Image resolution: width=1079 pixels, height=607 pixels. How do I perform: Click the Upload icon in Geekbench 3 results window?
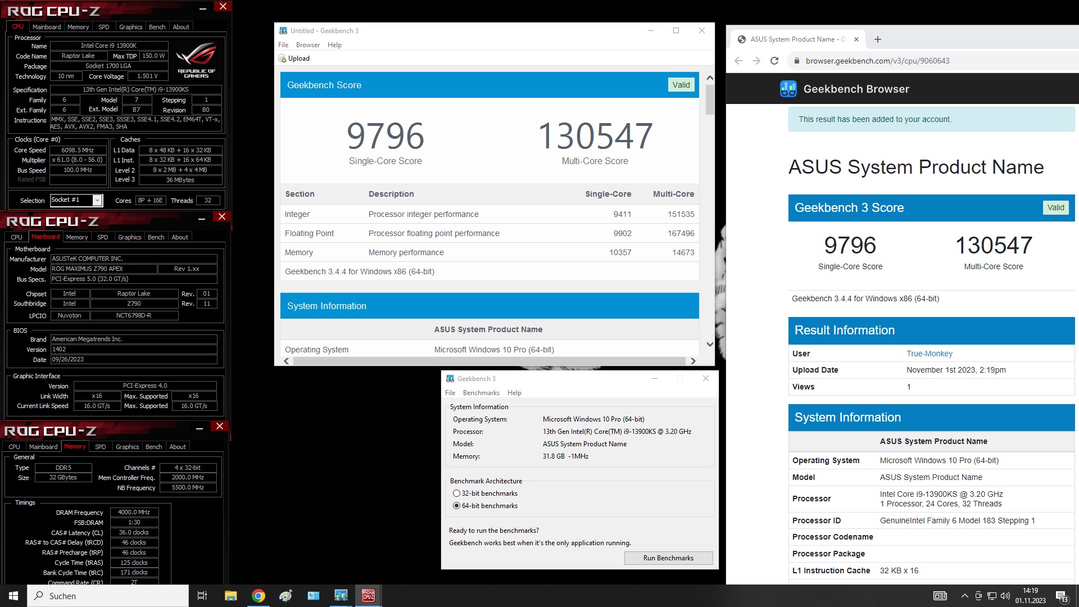(x=282, y=58)
